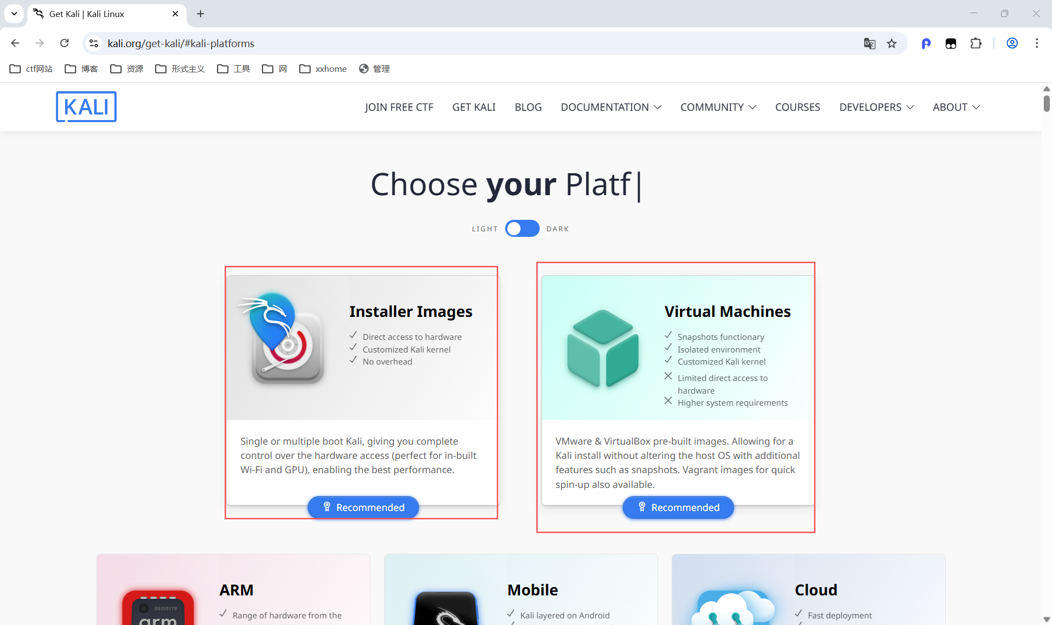This screenshot has height=625, width=1052.
Task: Click the Cloud platform icon
Action: point(733,607)
